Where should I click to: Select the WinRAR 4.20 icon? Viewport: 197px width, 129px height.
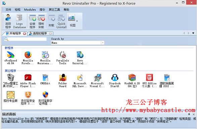[132, 81]
